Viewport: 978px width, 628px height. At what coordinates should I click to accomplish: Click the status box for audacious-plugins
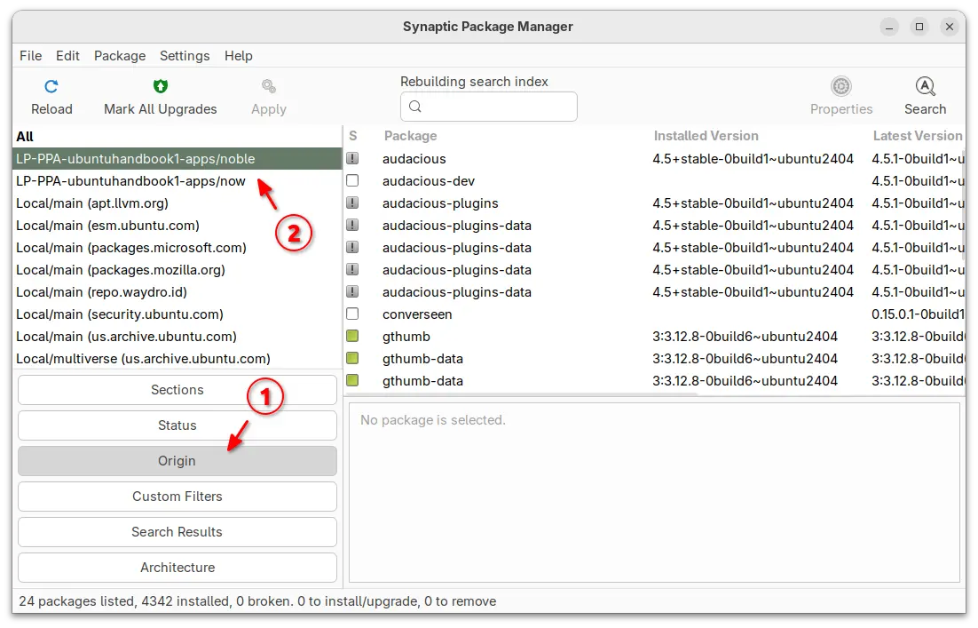tap(352, 203)
